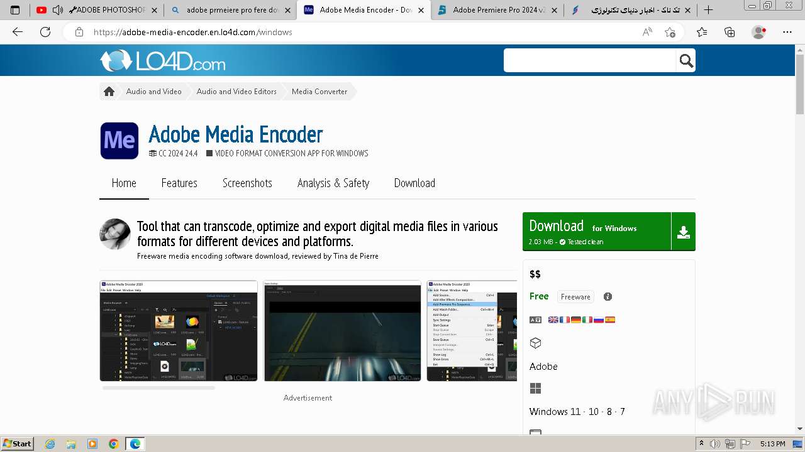This screenshot has width=805, height=452.
Task: Click the Audio and Video Editors breadcrumb
Action: coord(236,92)
